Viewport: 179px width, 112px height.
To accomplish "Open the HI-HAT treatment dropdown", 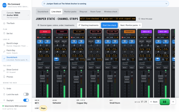I will 78,64.
